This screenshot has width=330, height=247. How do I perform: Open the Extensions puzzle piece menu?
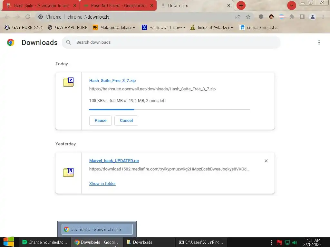(x=292, y=17)
